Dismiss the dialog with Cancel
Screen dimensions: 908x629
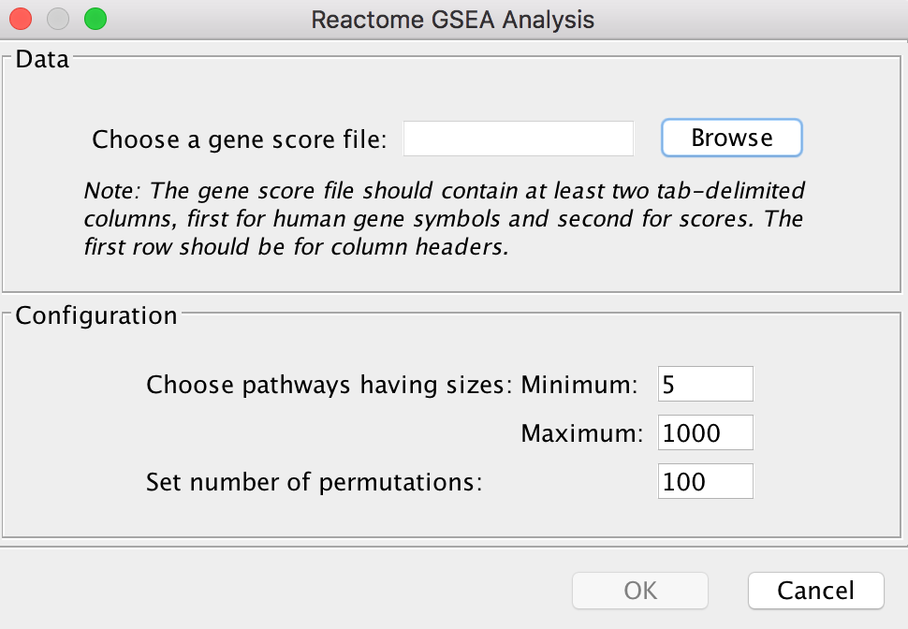(x=816, y=591)
